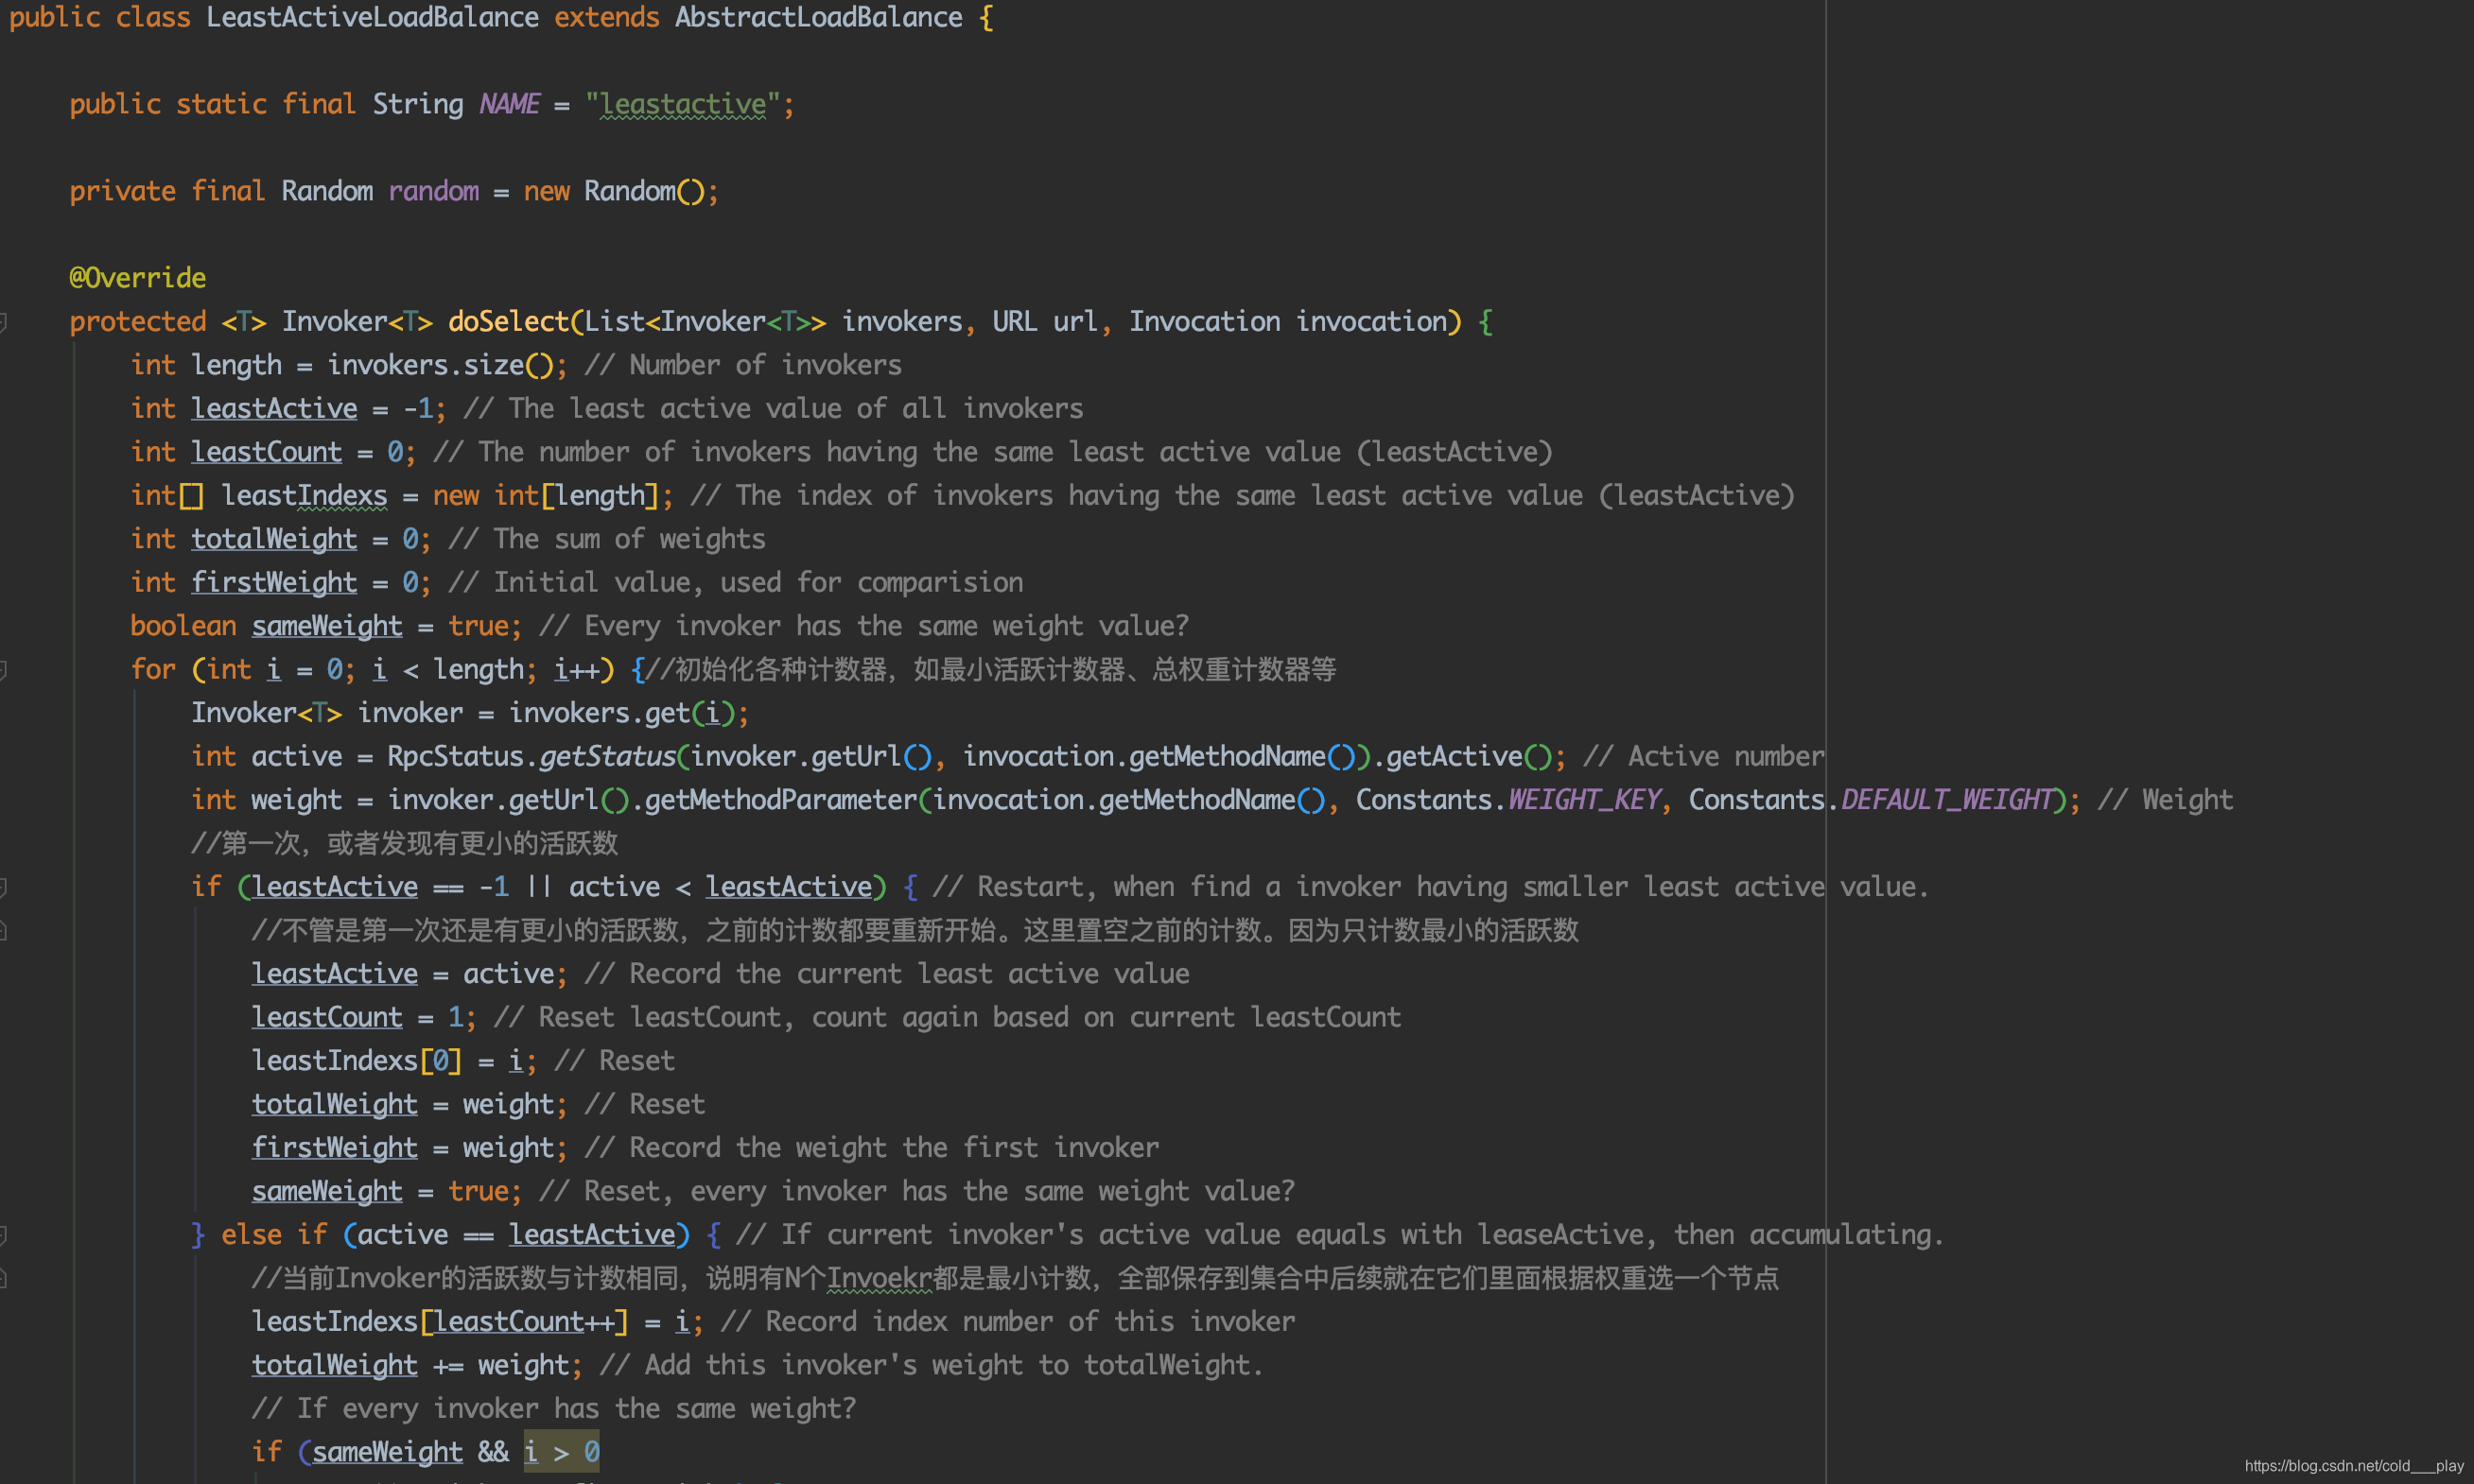2474x1484 pixels.
Task: Collapse the if leastActive block fold marker
Action: coord(4,887)
